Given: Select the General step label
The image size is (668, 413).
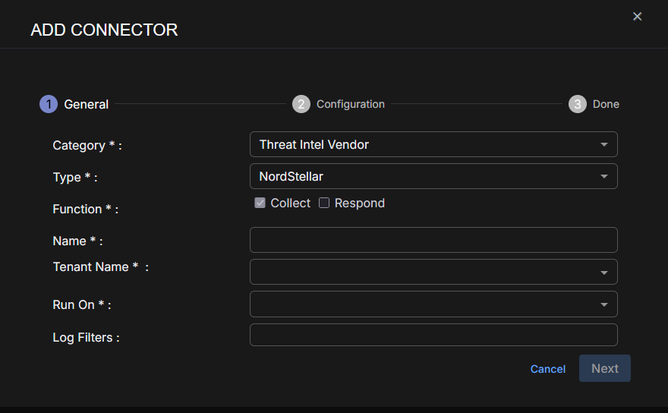Looking at the screenshot, I should tap(86, 104).
